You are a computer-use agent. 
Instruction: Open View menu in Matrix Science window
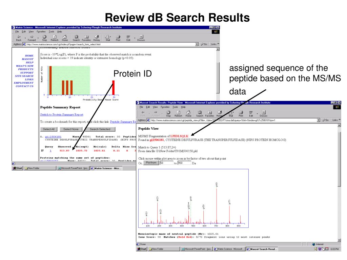tap(31, 31)
